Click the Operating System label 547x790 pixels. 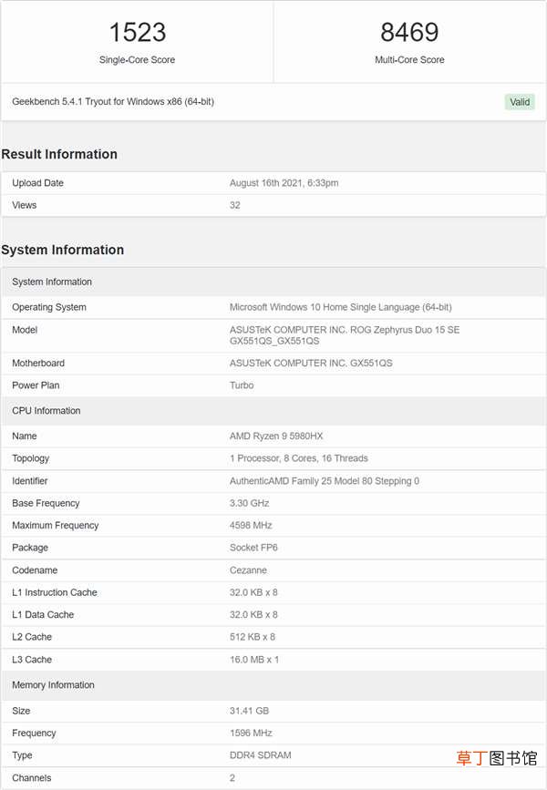(x=49, y=307)
